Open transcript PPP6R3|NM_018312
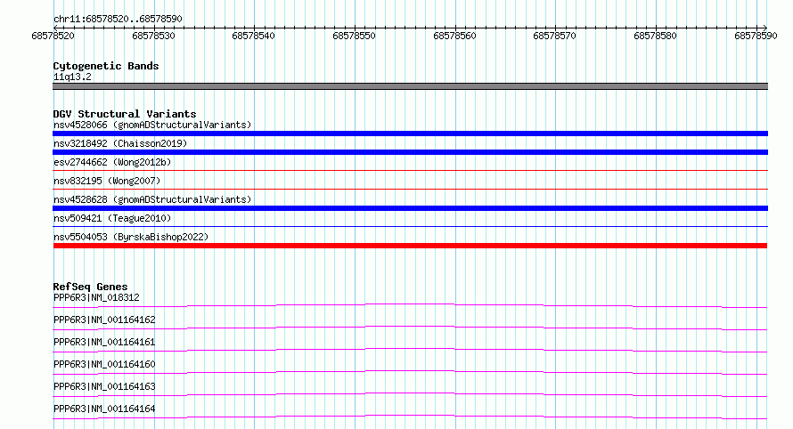The height and width of the screenshot is (429, 793). 96,297
